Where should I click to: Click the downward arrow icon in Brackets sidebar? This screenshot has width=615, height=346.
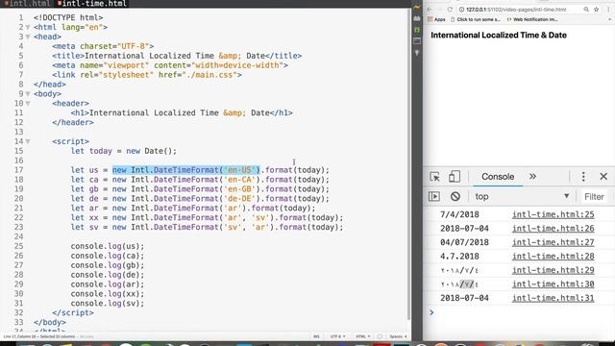417,53
